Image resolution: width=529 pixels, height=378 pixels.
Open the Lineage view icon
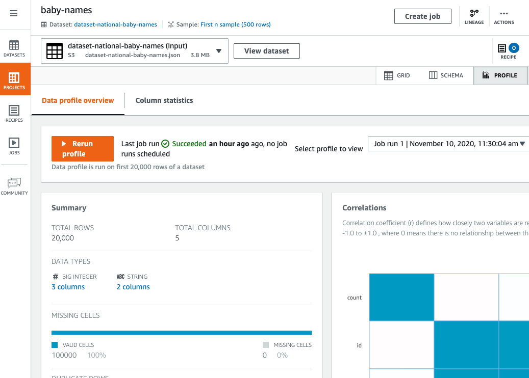[x=474, y=16]
